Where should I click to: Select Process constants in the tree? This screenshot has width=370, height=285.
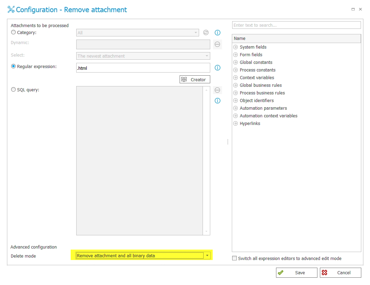coord(257,70)
